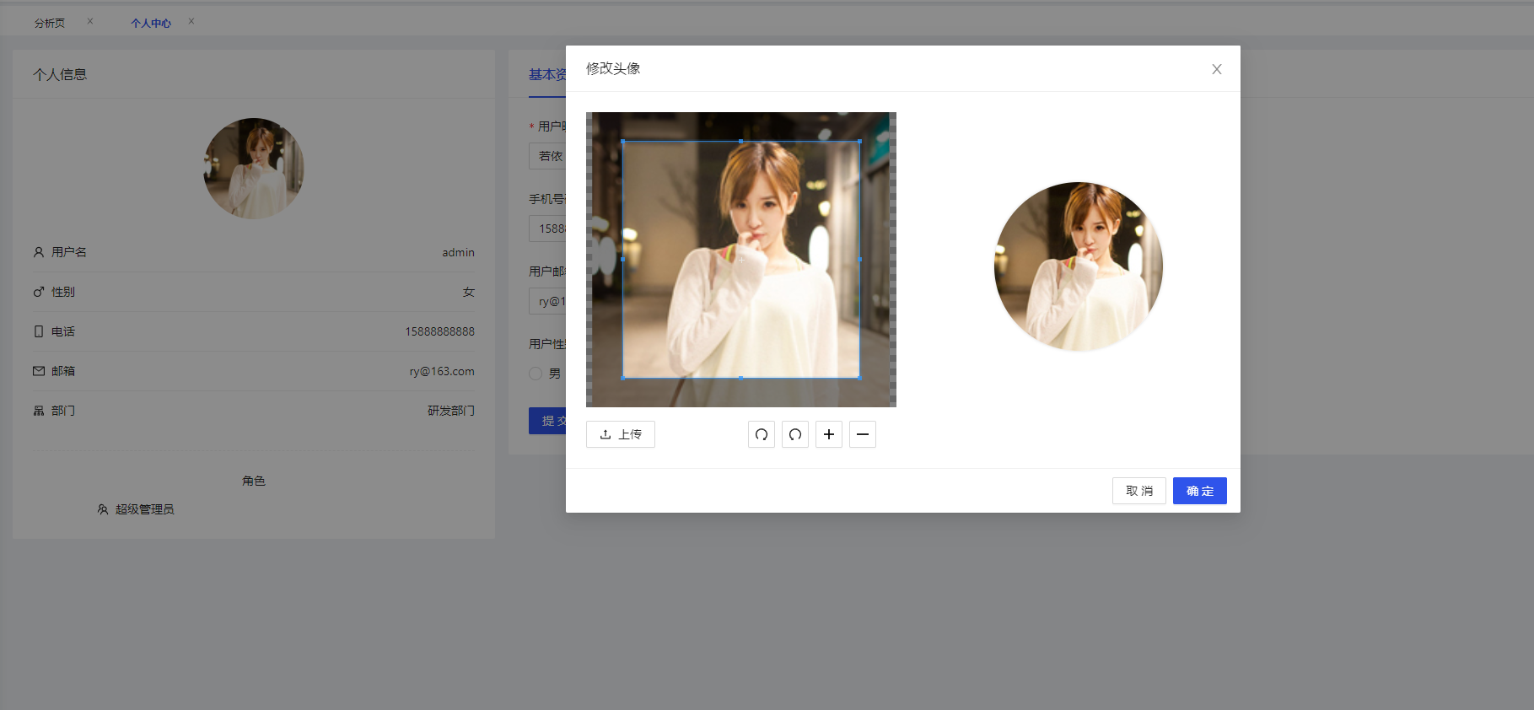This screenshot has height=710, width=1534.
Task: Cancel avatar change with 取消
Action: (1139, 491)
